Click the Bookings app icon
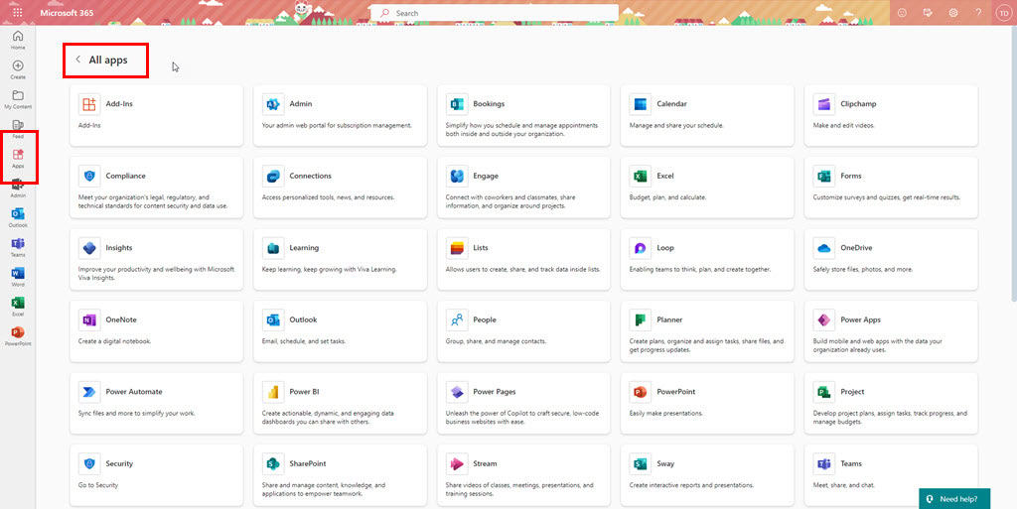Image resolution: width=1017 pixels, height=509 pixels. pos(457,103)
